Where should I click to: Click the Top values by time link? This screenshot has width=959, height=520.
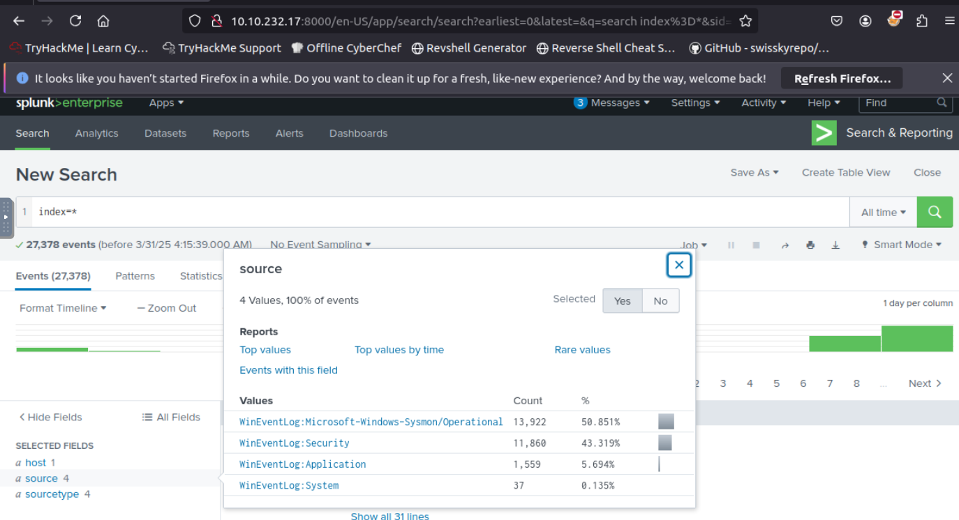pyautogui.click(x=399, y=350)
